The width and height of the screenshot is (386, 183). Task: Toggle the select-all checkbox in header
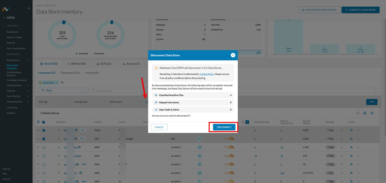pos(44,122)
